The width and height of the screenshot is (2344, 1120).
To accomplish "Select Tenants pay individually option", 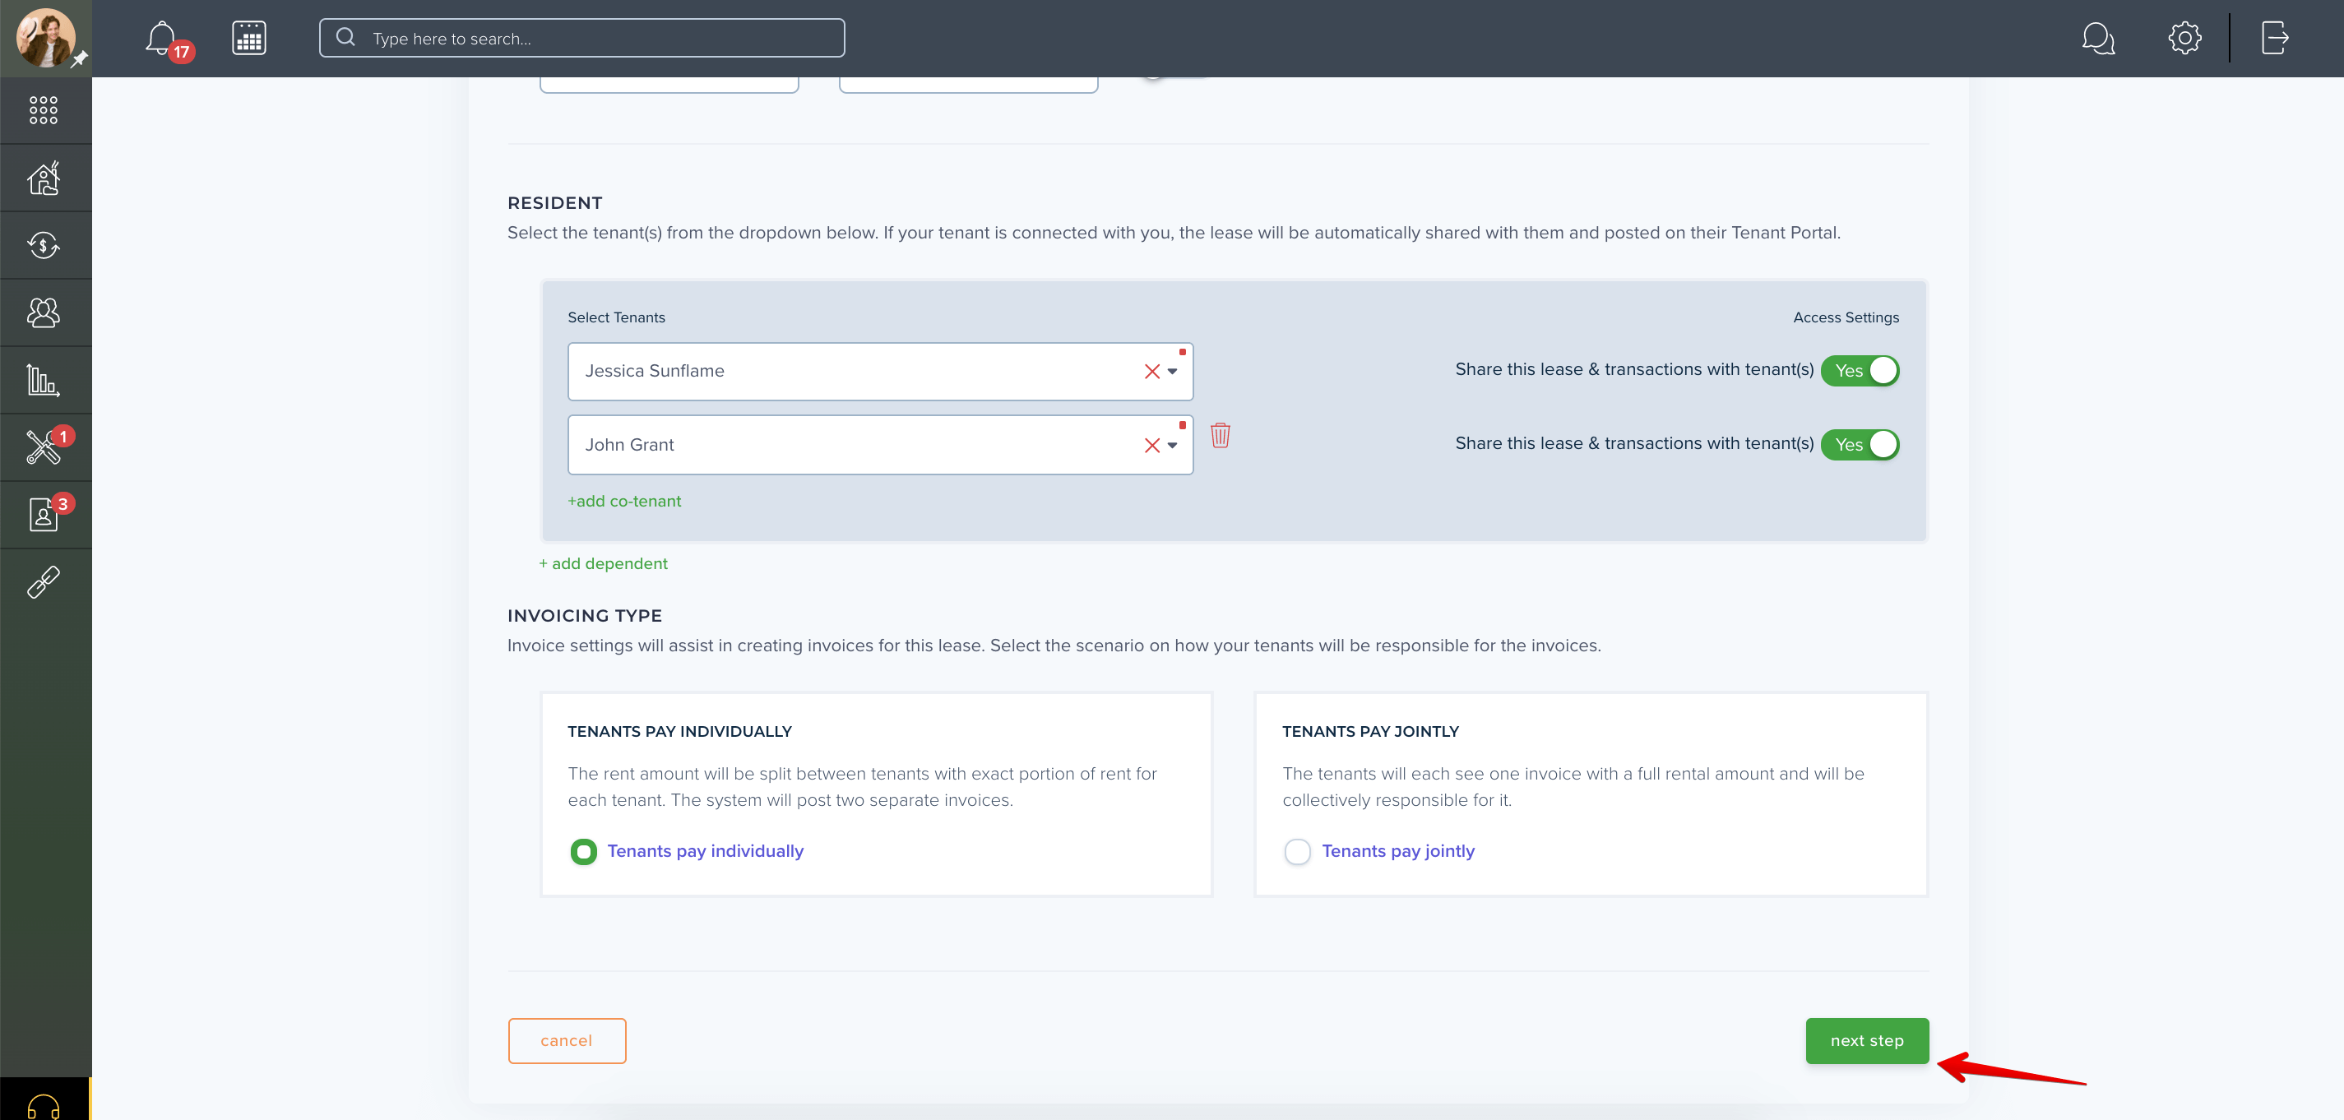I will pyautogui.click(x=583, y=852).
